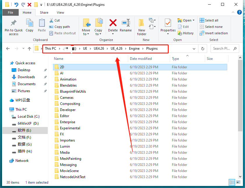This screenshot has height=188, width=245.
Task: Switch to the View ribbon tab
Action: (x=60, y=12)
